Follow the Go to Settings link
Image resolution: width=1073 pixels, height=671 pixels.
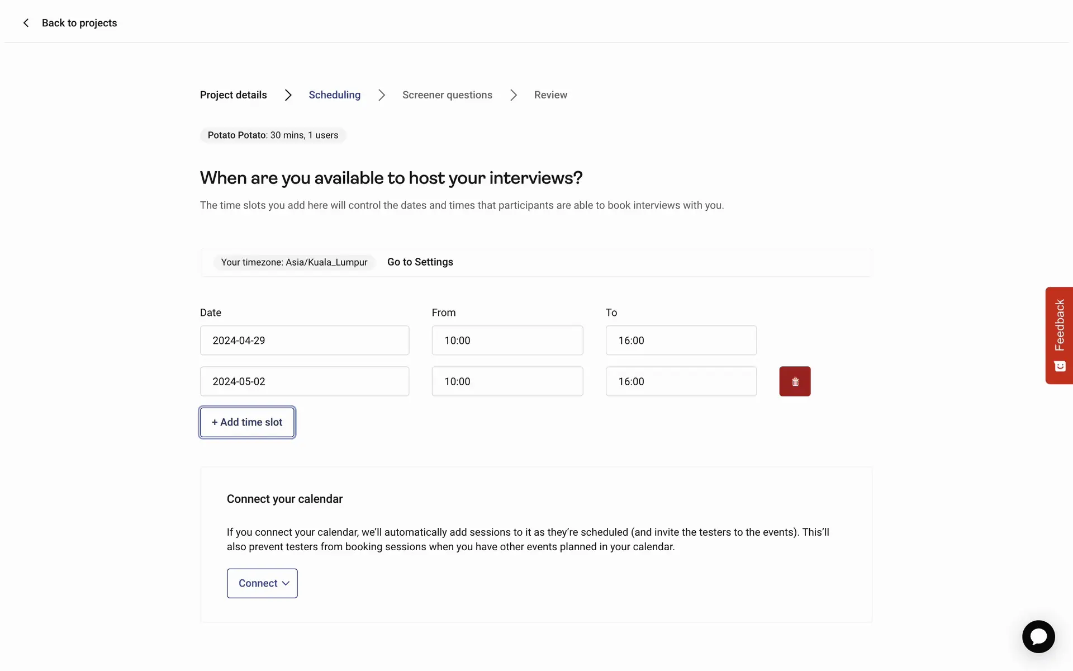click(420, 262)
